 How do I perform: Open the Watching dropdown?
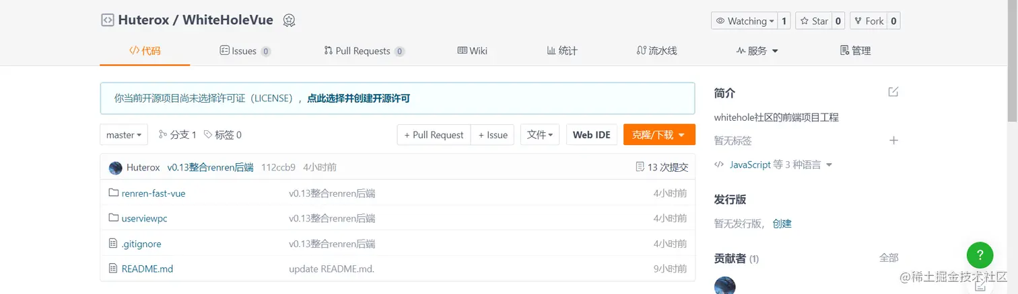point(744,21)
